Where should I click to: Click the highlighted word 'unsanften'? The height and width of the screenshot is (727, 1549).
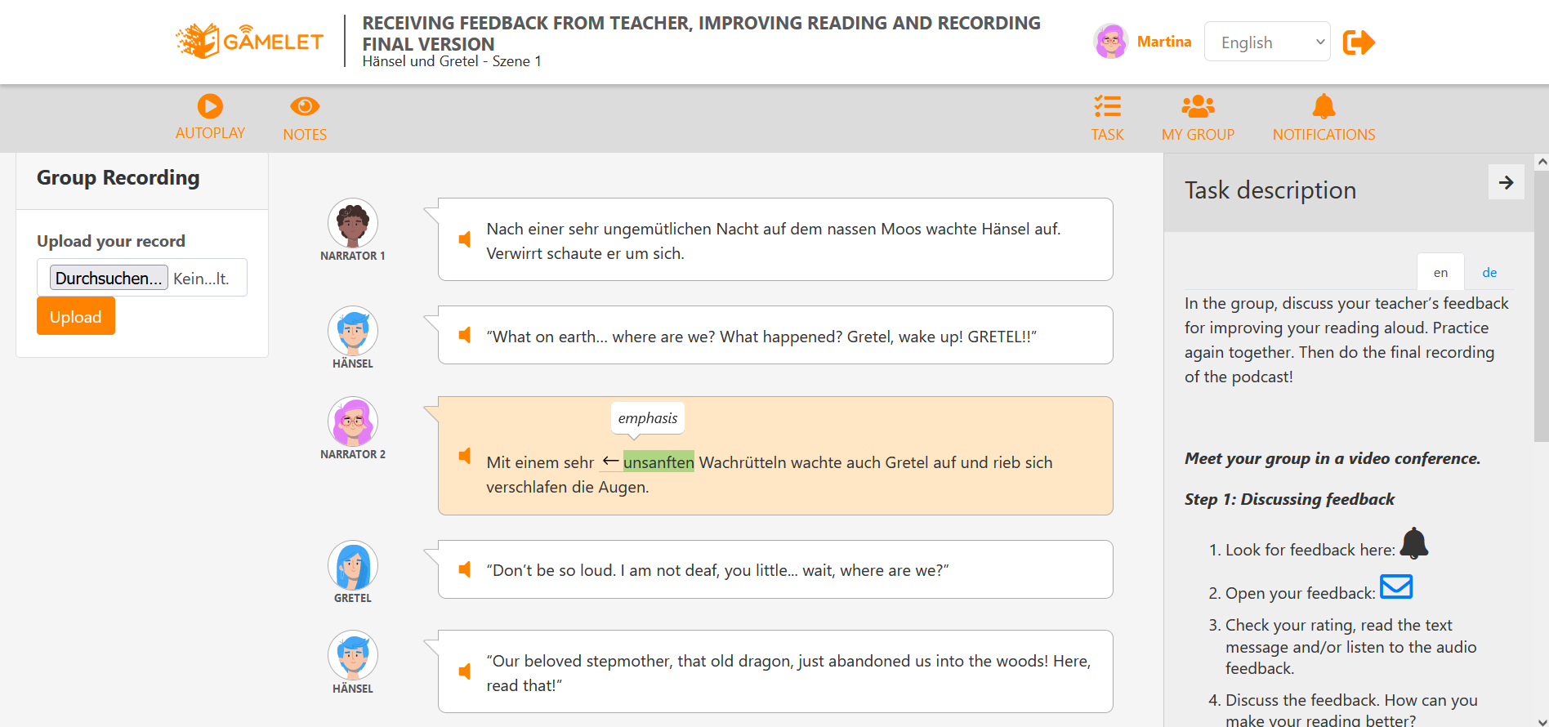coord(658,462)
